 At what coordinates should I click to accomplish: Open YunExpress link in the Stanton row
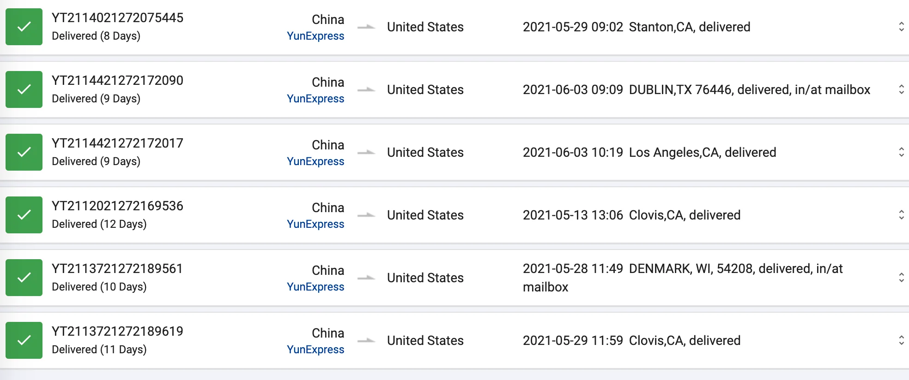click(315, 36)
